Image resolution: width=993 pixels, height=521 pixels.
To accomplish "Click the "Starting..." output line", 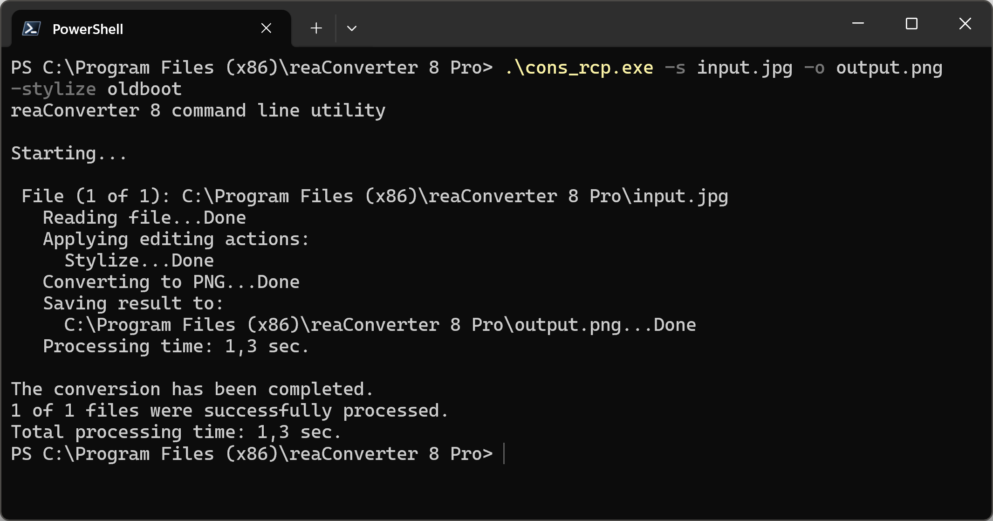I will (68, 154).
